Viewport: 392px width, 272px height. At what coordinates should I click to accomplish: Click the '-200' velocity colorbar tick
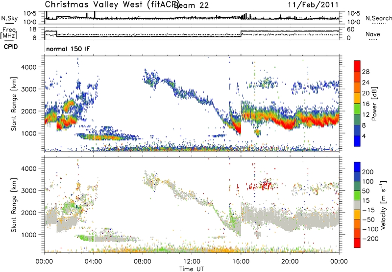tap(370, 239)
